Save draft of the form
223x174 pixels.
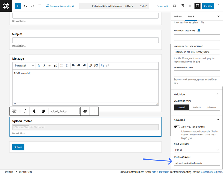[x=162, y=6]
